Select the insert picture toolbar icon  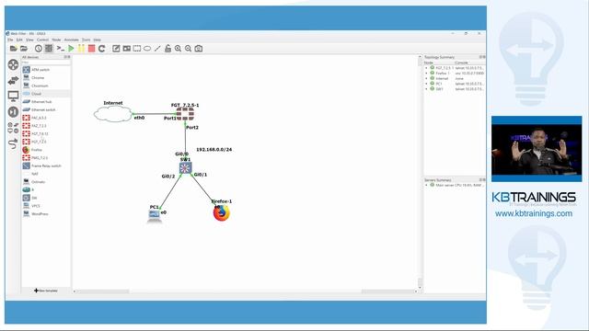[127, 49]
